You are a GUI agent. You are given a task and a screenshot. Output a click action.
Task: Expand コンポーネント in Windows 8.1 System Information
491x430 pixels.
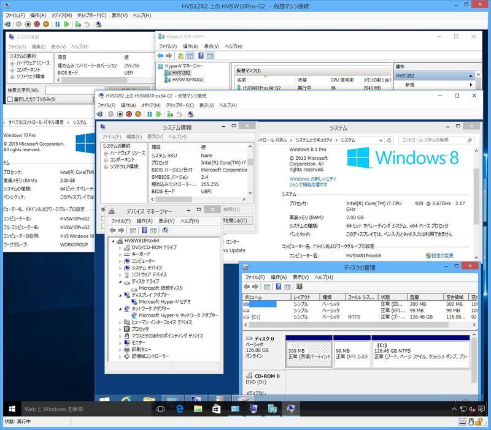pos(106,160)
